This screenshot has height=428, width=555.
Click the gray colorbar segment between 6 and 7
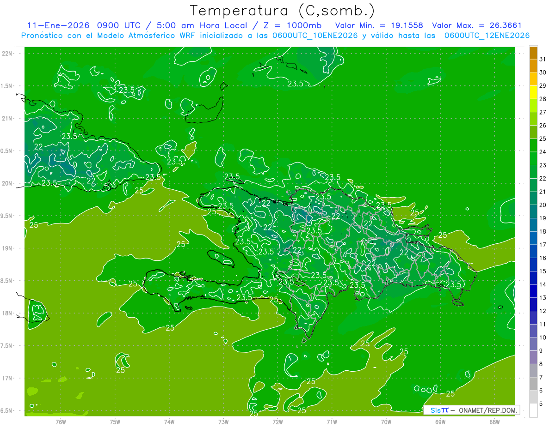[x=533, y=384]
